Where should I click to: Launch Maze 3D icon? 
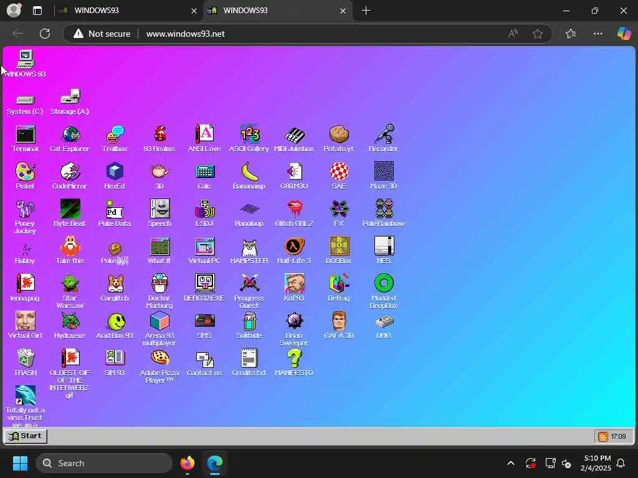(383, 176)
